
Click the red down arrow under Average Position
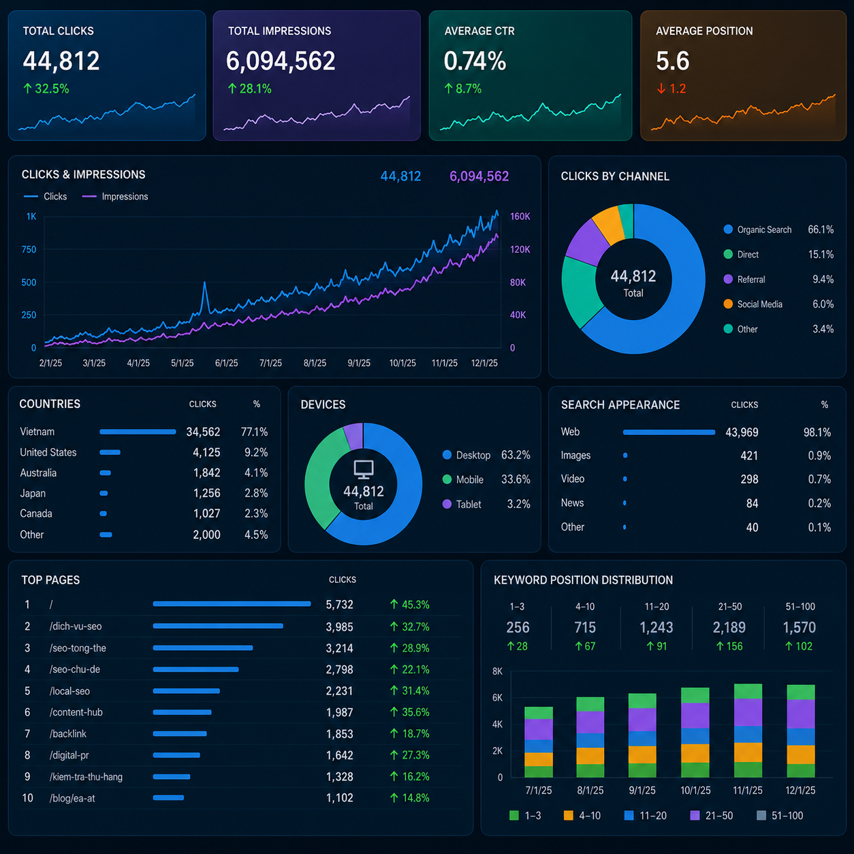(661, 89)
